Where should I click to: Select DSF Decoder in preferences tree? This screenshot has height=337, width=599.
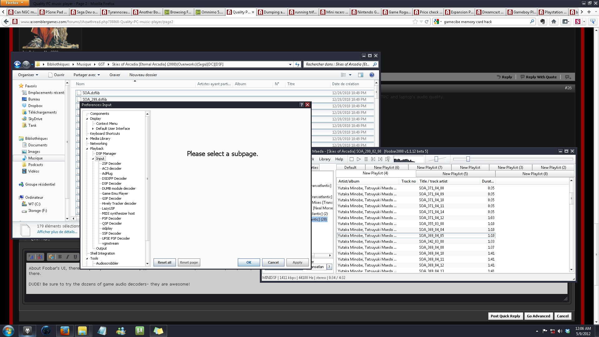pos(111,183)
